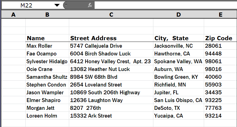The image size is (237, 127).
Task: Select address 13082 Heather Nut Luck
Action: 111,69
